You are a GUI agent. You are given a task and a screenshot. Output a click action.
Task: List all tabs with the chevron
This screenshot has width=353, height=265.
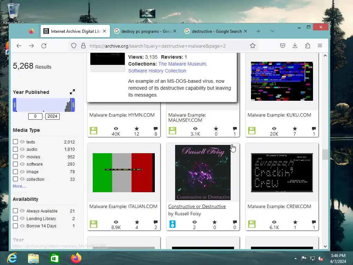pyautogui.click(x=272, y=31)
